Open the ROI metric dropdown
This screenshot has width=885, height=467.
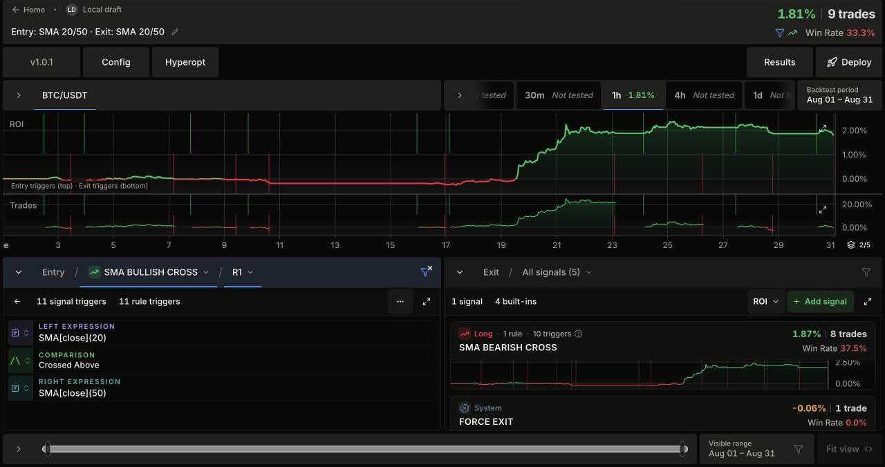click(x=765, y=301)
